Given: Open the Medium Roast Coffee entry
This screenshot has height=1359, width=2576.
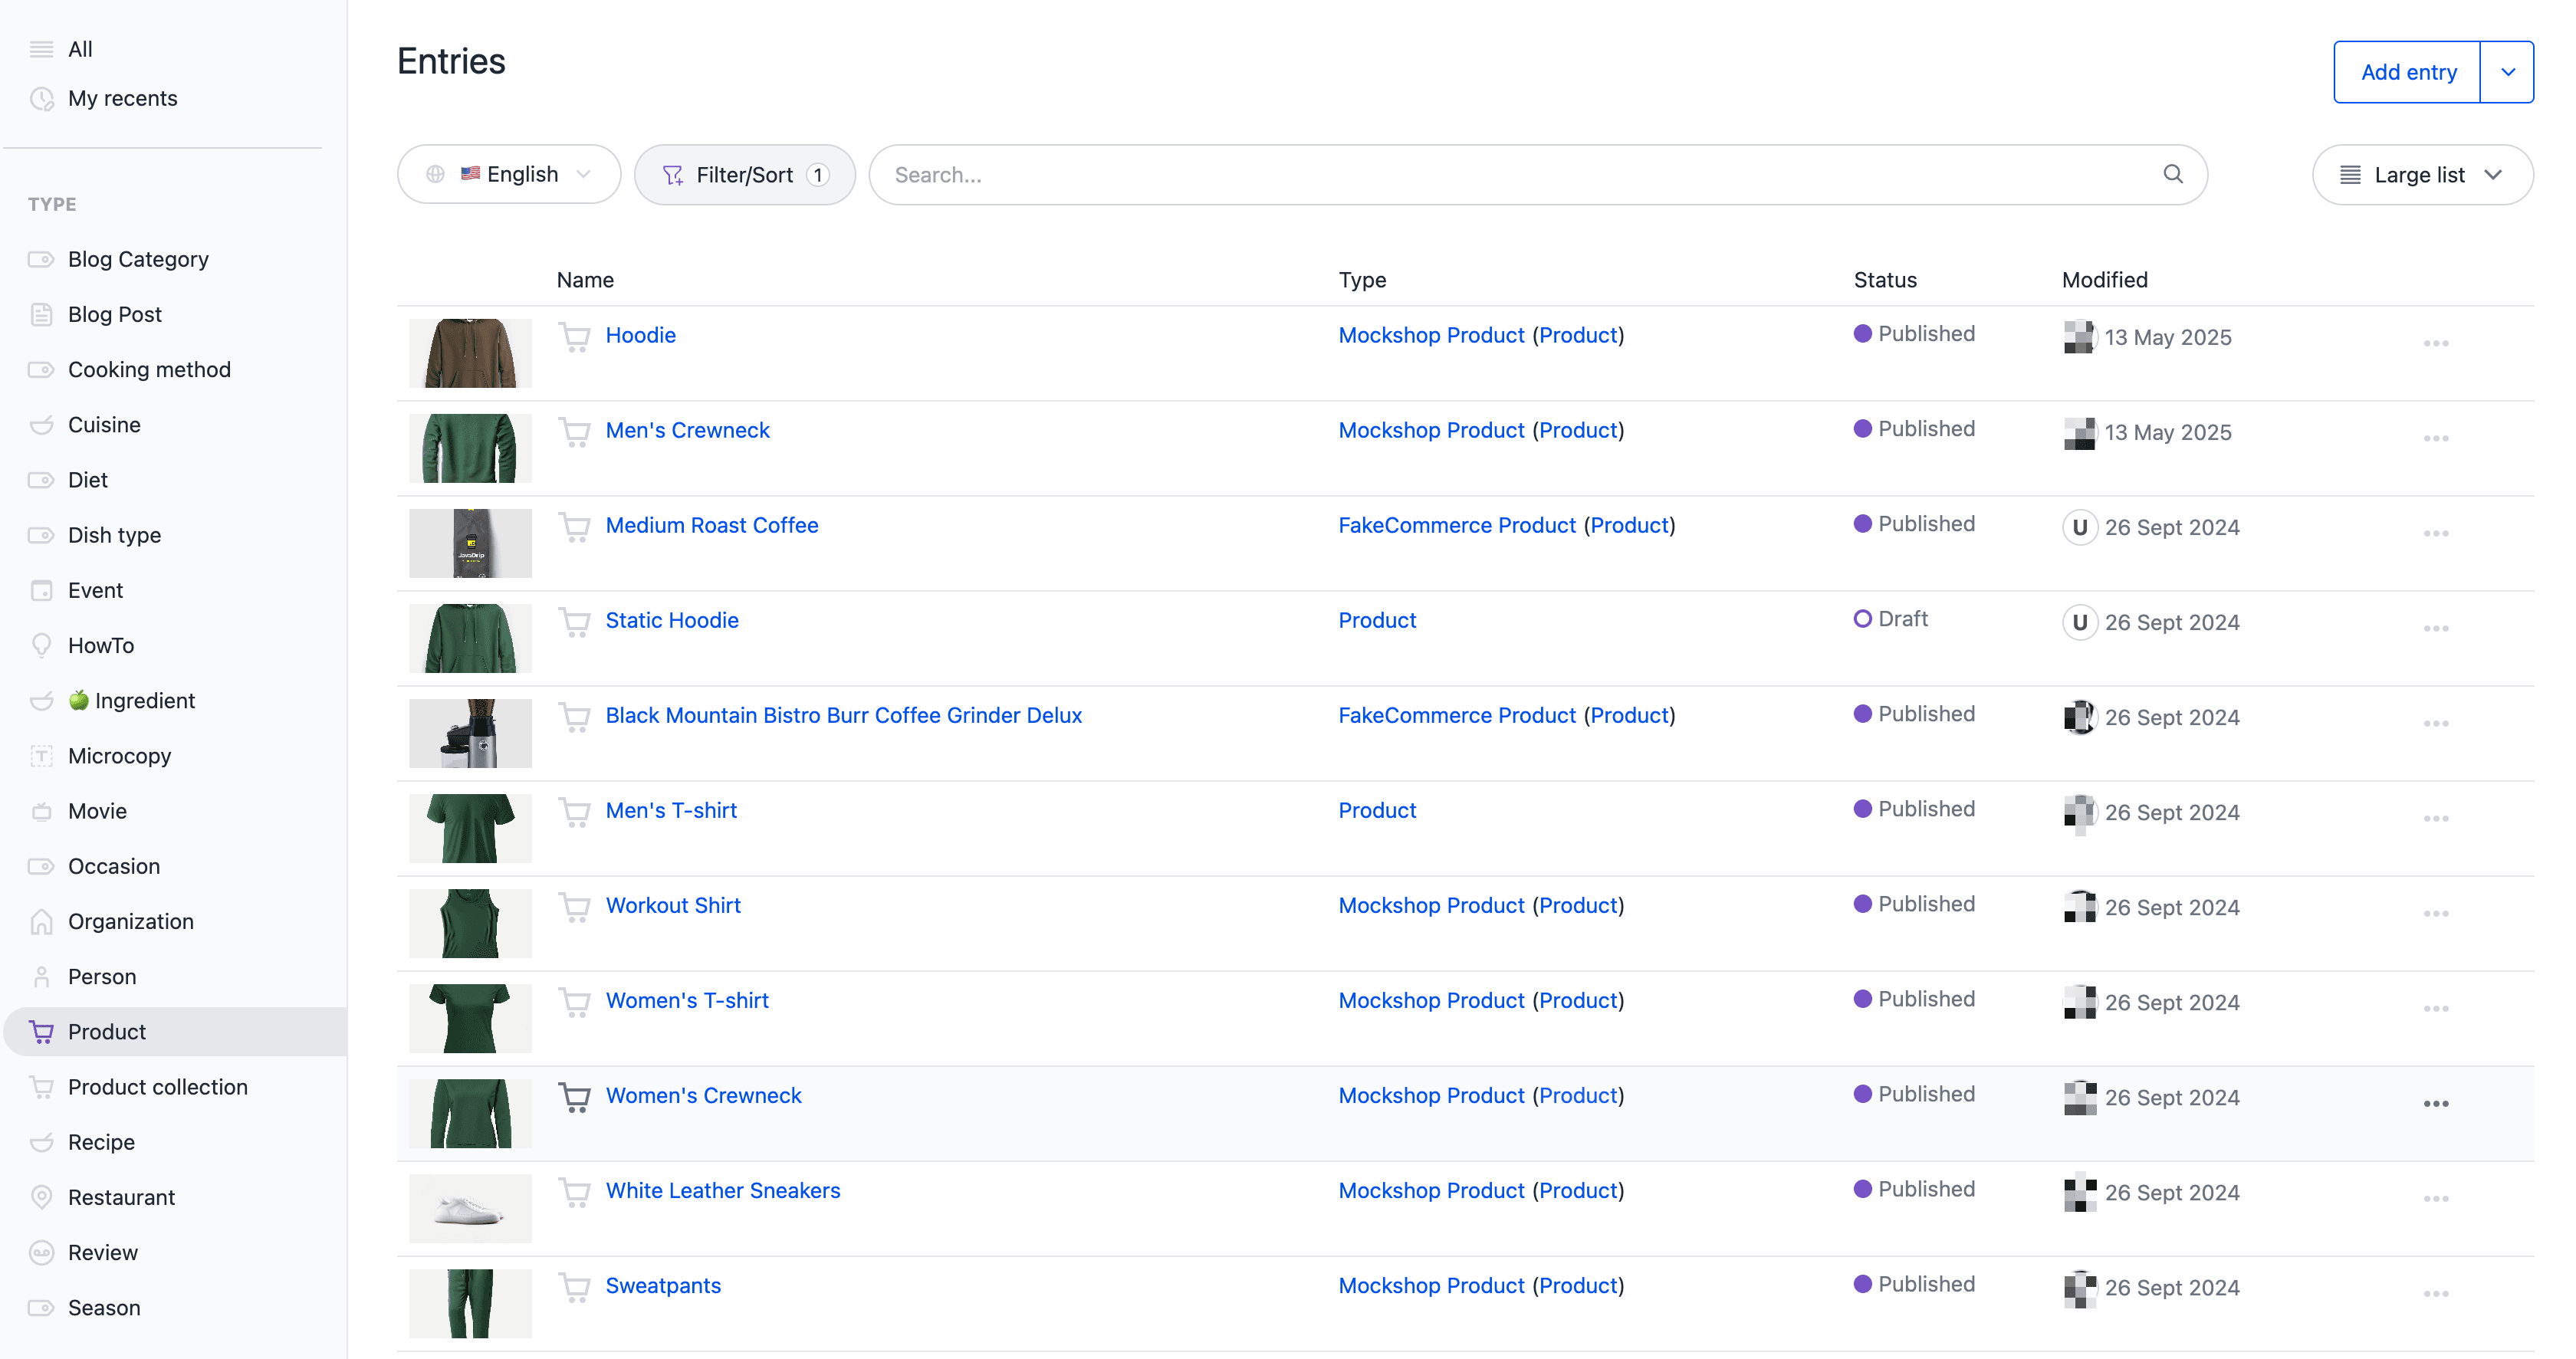Looking at the screenshot, I should [711, 525].
